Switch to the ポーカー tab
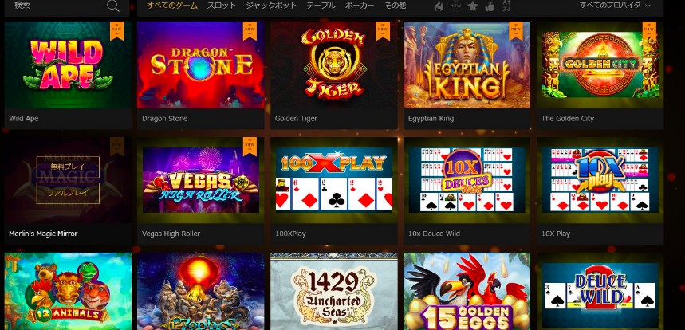This screenshot has height=330, width=685. (x=360, y=6)
